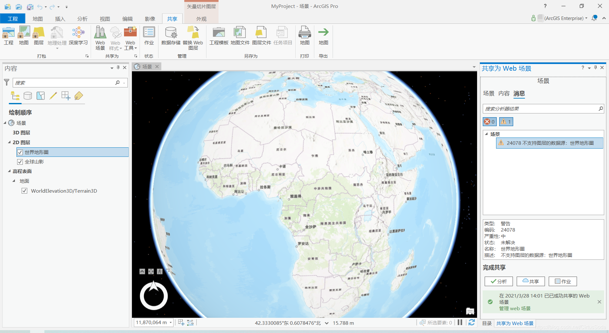Click the print 地图 icon
Screen dimensions: 609x333
305,36
